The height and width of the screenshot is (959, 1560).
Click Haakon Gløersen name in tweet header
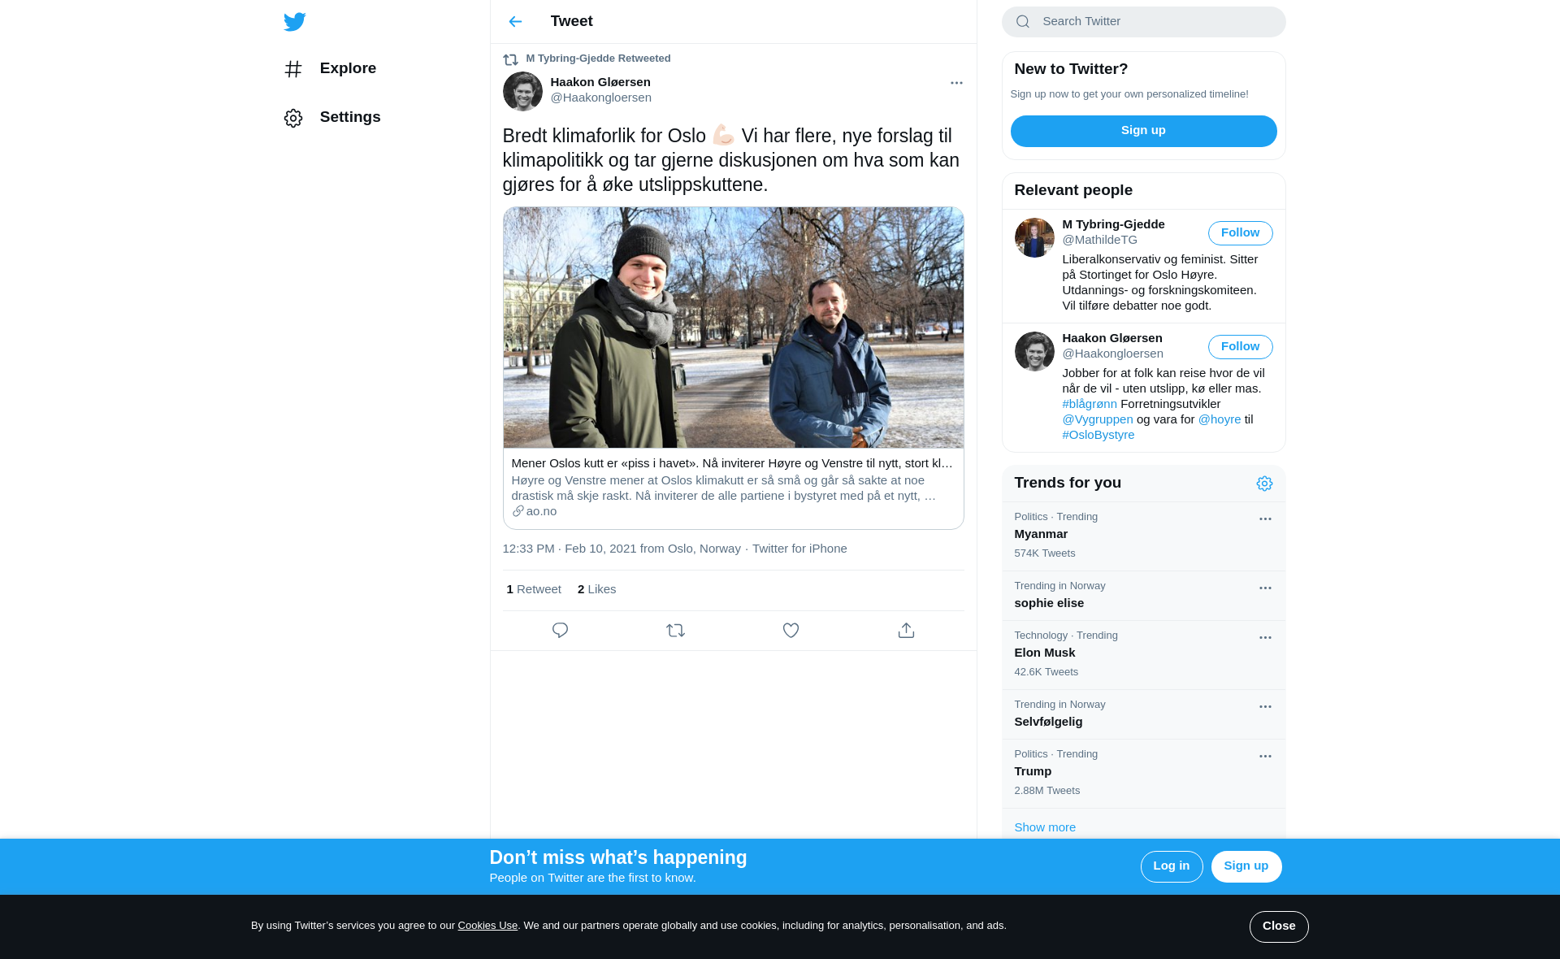coord(600,82)
